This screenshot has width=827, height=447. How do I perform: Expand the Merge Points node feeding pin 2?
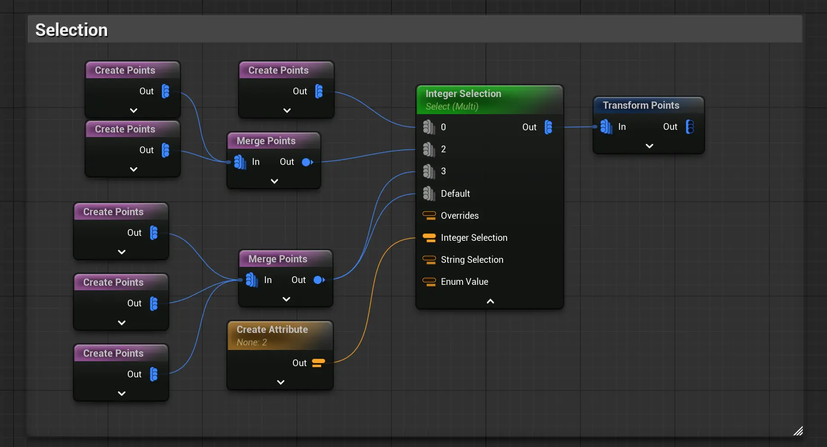(x=274, y=181)
